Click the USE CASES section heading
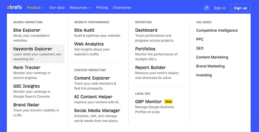Viewport: 259px width, 132px height. pyautogui.click(x=204, y=22)
